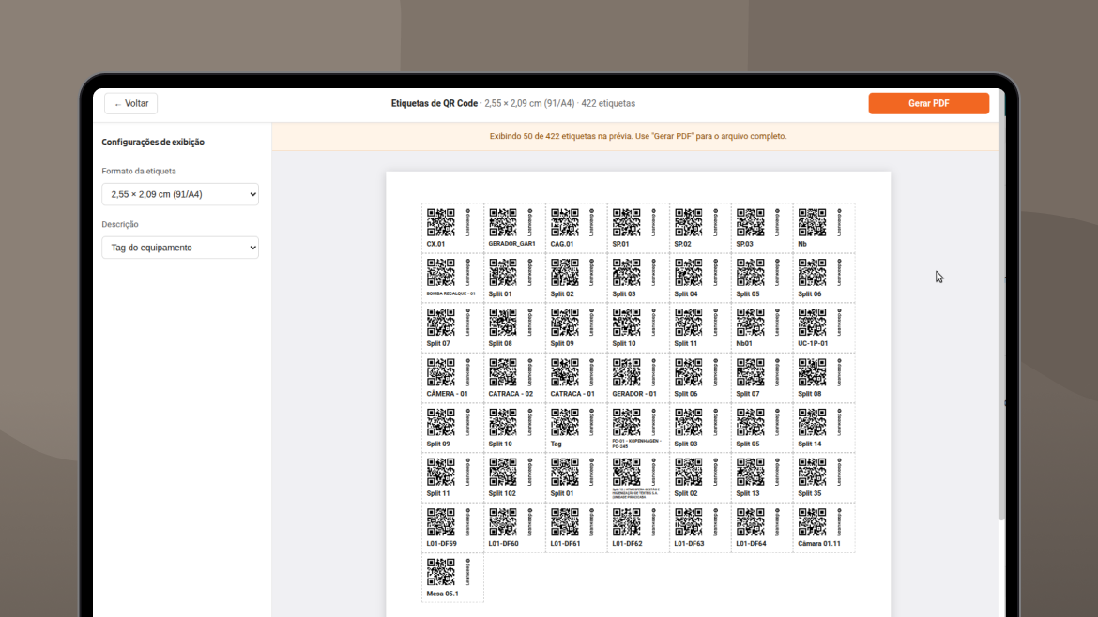Click the Exibindo 50 de 422 etiquetas notice
Image resolution: width=1098 pixels, height=617 pixels.
[x=638, y=136]
